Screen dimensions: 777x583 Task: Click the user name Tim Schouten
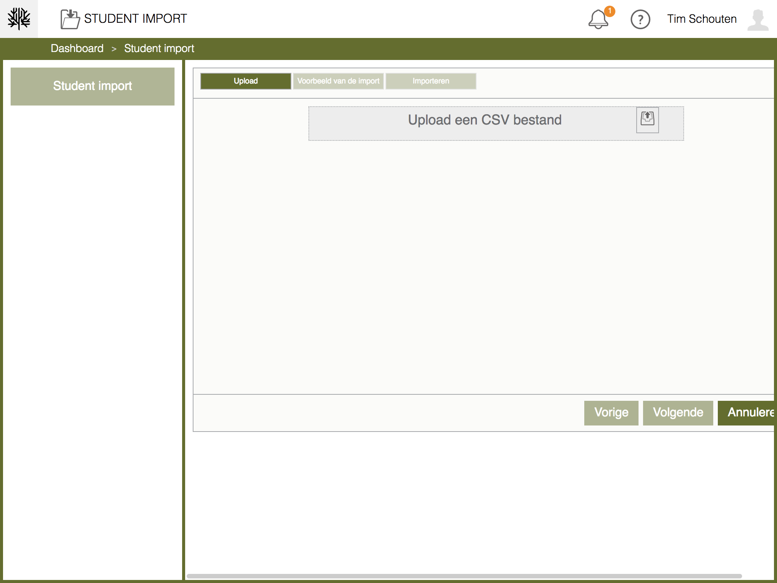click(x=702, y=19)
